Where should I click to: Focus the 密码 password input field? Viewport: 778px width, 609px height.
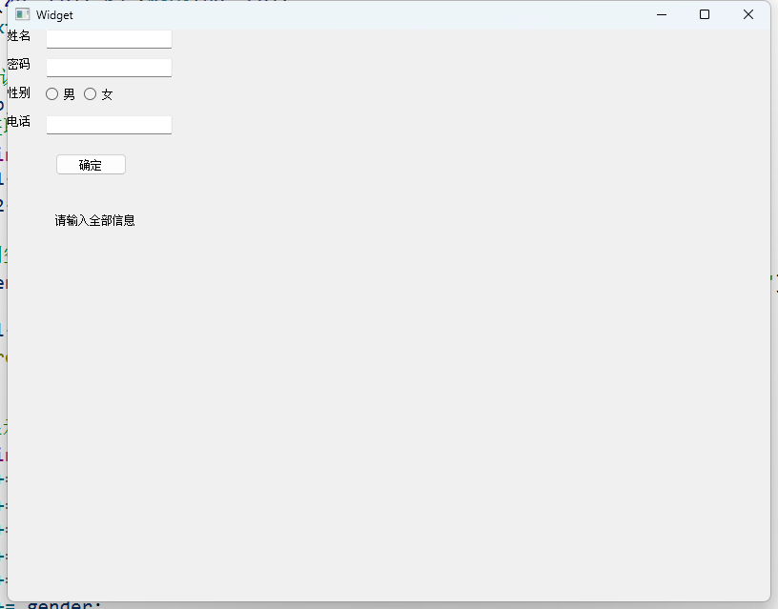(109, 68)
